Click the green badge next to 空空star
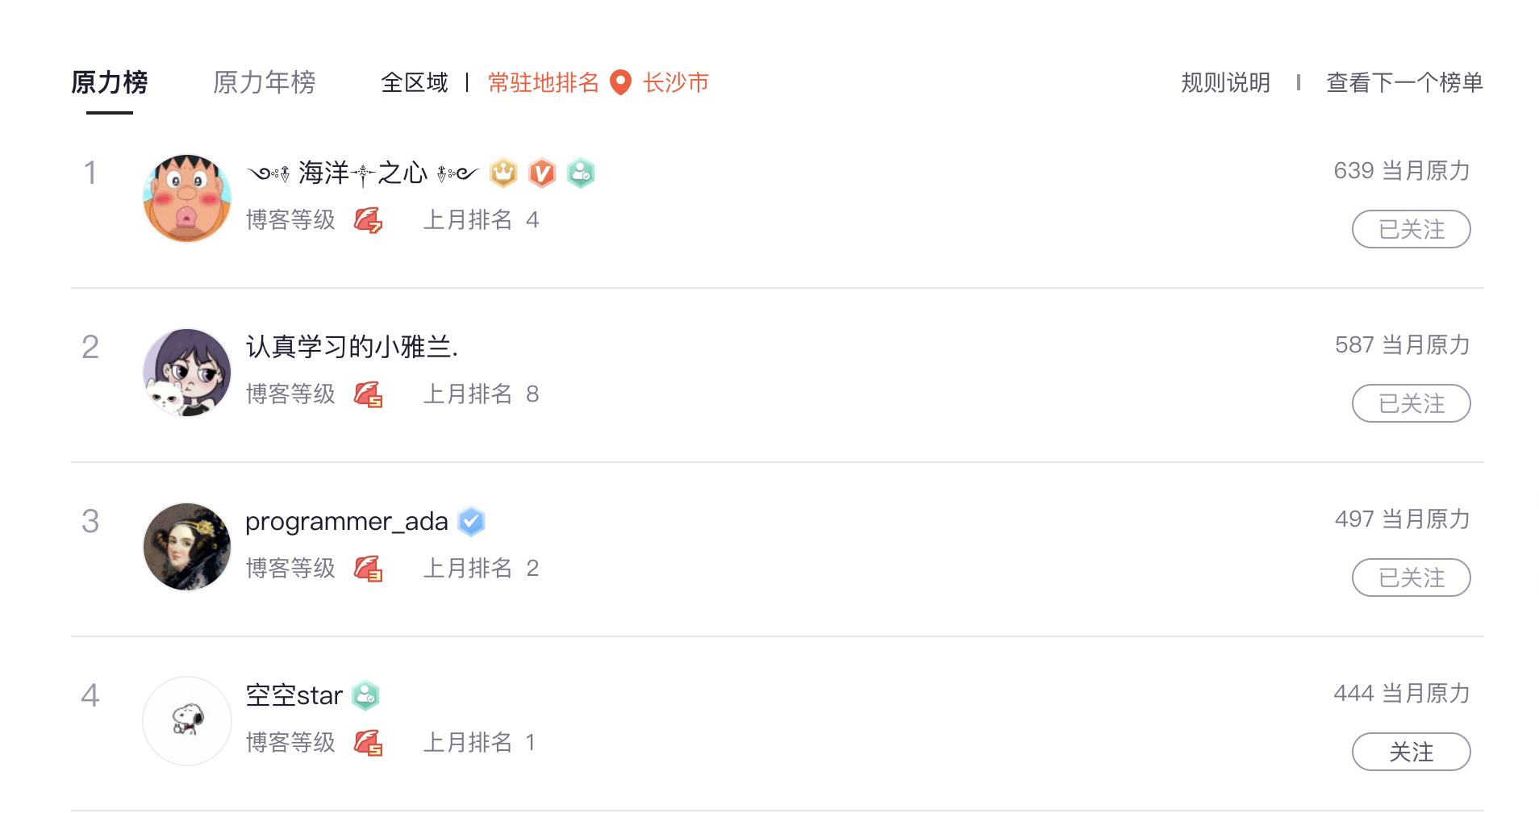This screenshot has width=1539, height=813. click(365, 695)
